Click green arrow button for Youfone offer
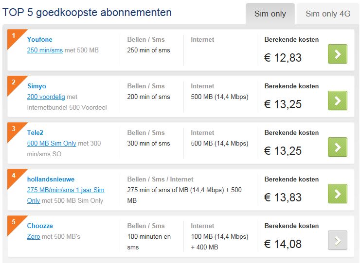Viewport: 360px width, 263px height. point(338,54)
